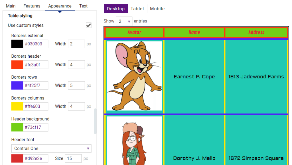Select the Desktop preview button

116,9
